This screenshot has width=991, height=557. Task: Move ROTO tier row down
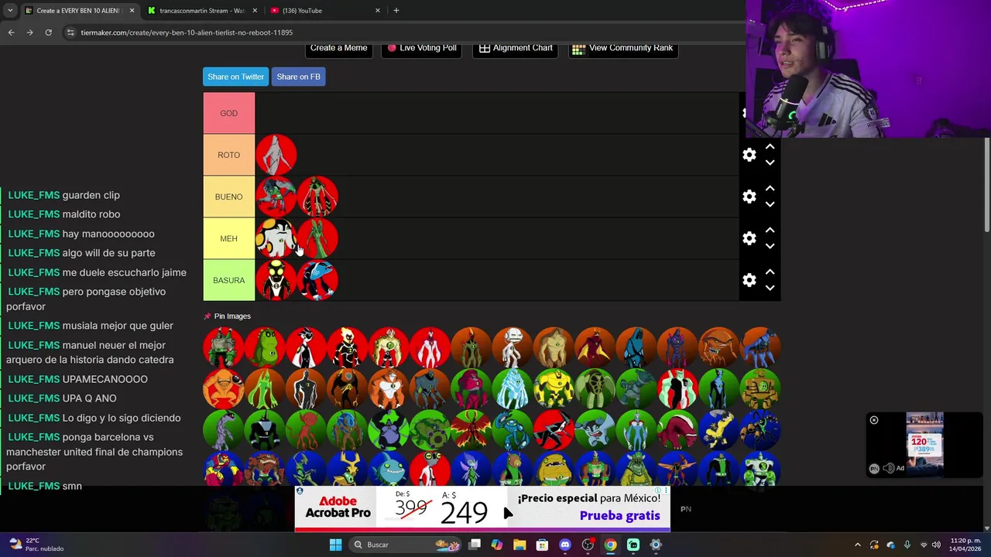coord(770,162)
